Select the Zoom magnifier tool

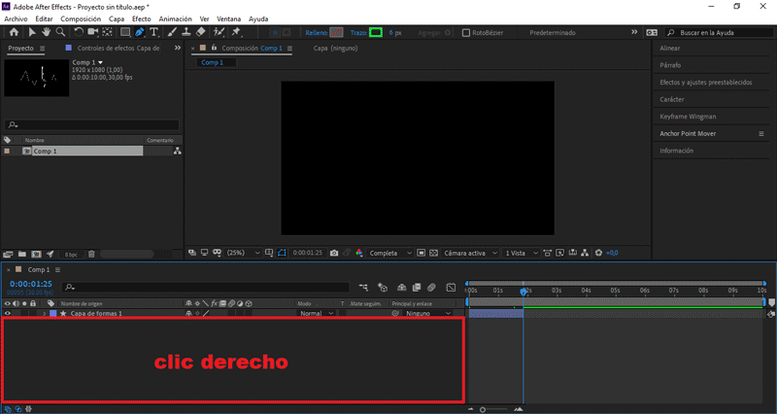pos(60,32)
